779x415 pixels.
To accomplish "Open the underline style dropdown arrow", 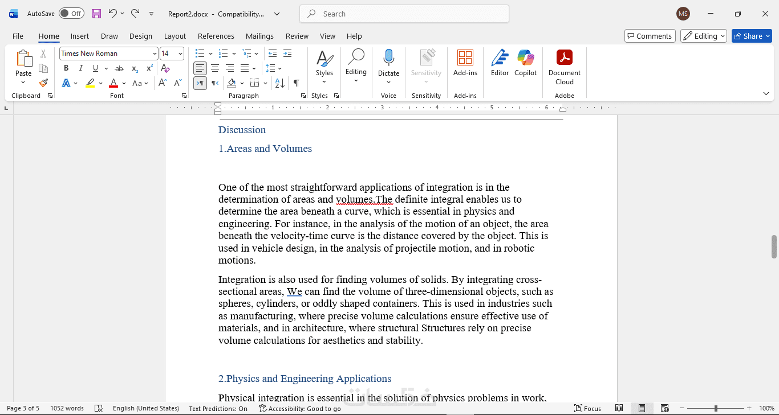I will [x=106, y=68].
